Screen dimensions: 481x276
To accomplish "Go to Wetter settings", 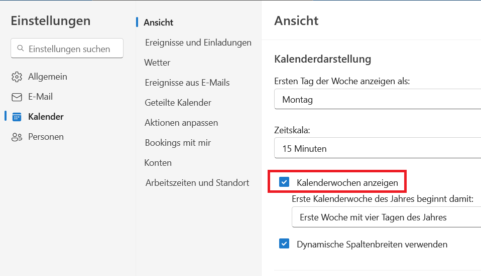I will [x=157, y=63].
